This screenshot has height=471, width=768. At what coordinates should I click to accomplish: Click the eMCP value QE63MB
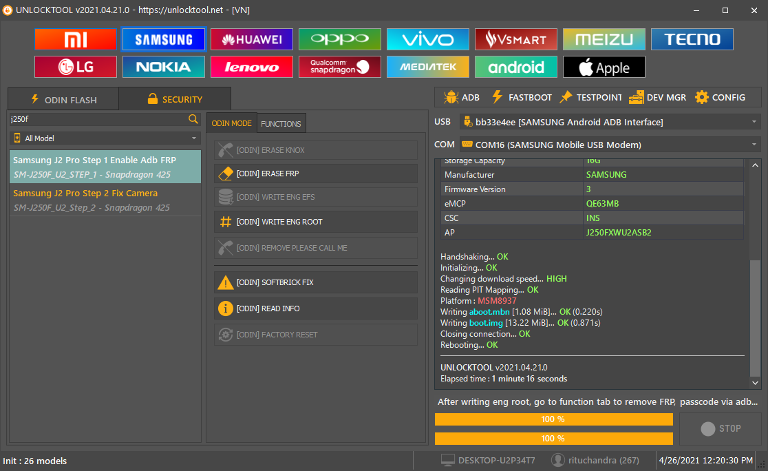(x=602, y=203)
